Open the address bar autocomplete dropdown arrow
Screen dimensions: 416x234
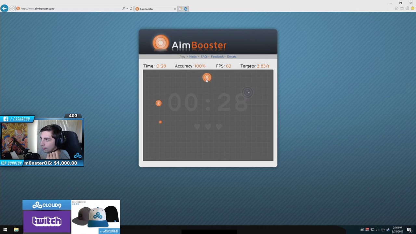[x=127, y=8]
